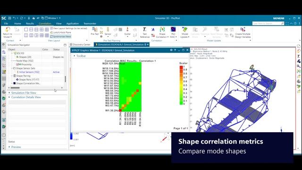The width and height of the screenshot is (302, 170).
Task: Open the settings gear of XYPLOT window
Action: 171,50
